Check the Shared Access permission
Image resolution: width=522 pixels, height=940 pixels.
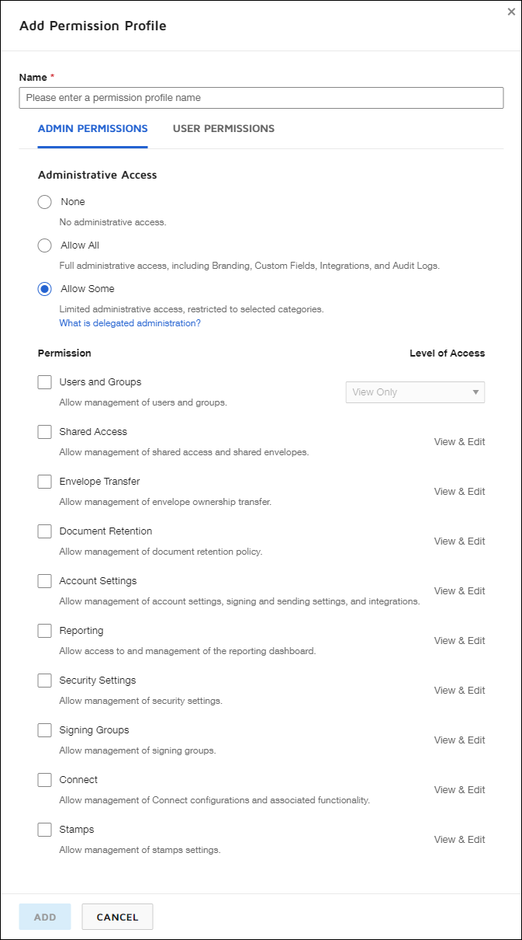[x=44, y=431]
